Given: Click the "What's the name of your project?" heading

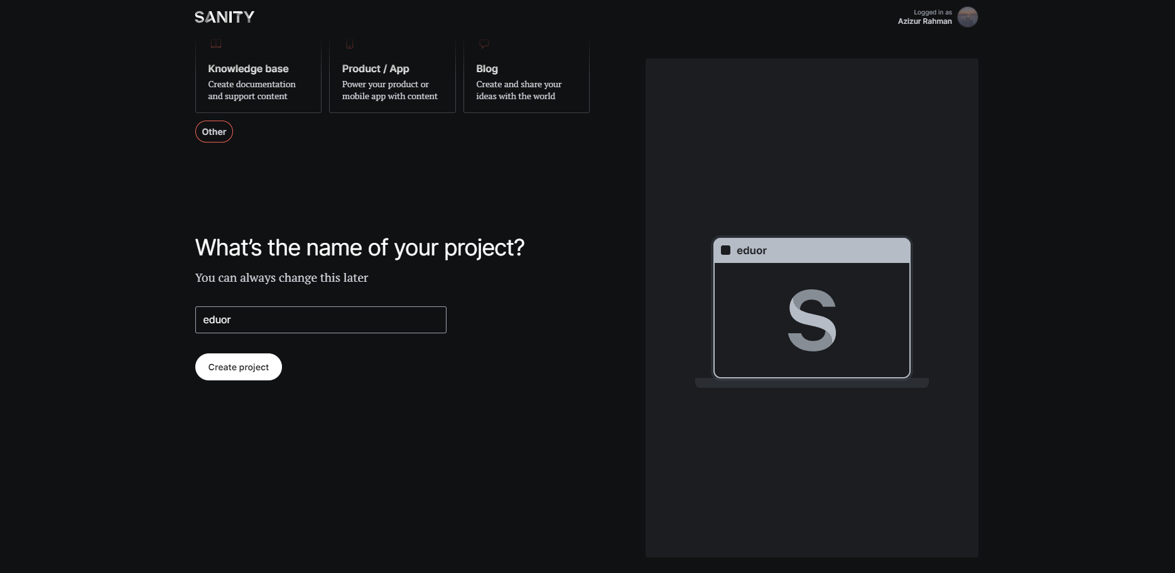Looking at the screenshot, I should (359, 248).
